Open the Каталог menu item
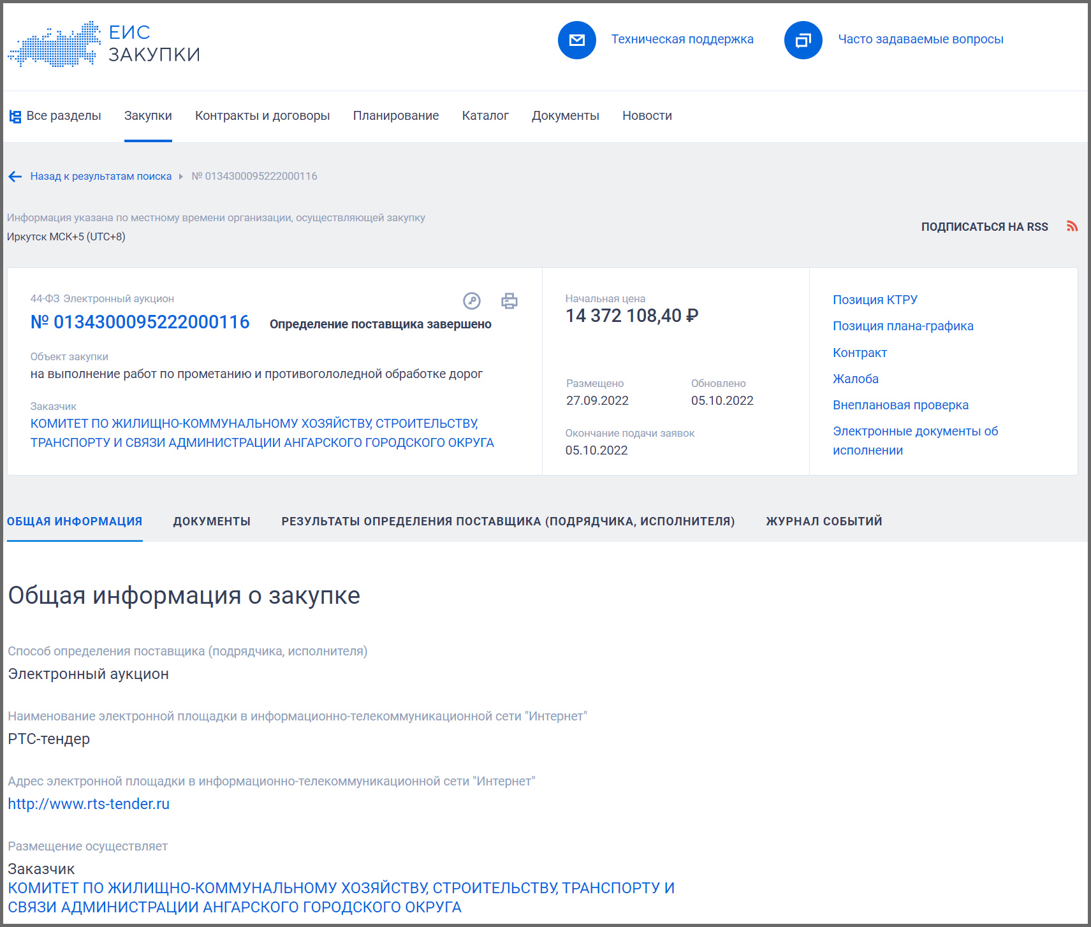Viewport: 1091px width, 927px height. [x=485, y=116]
